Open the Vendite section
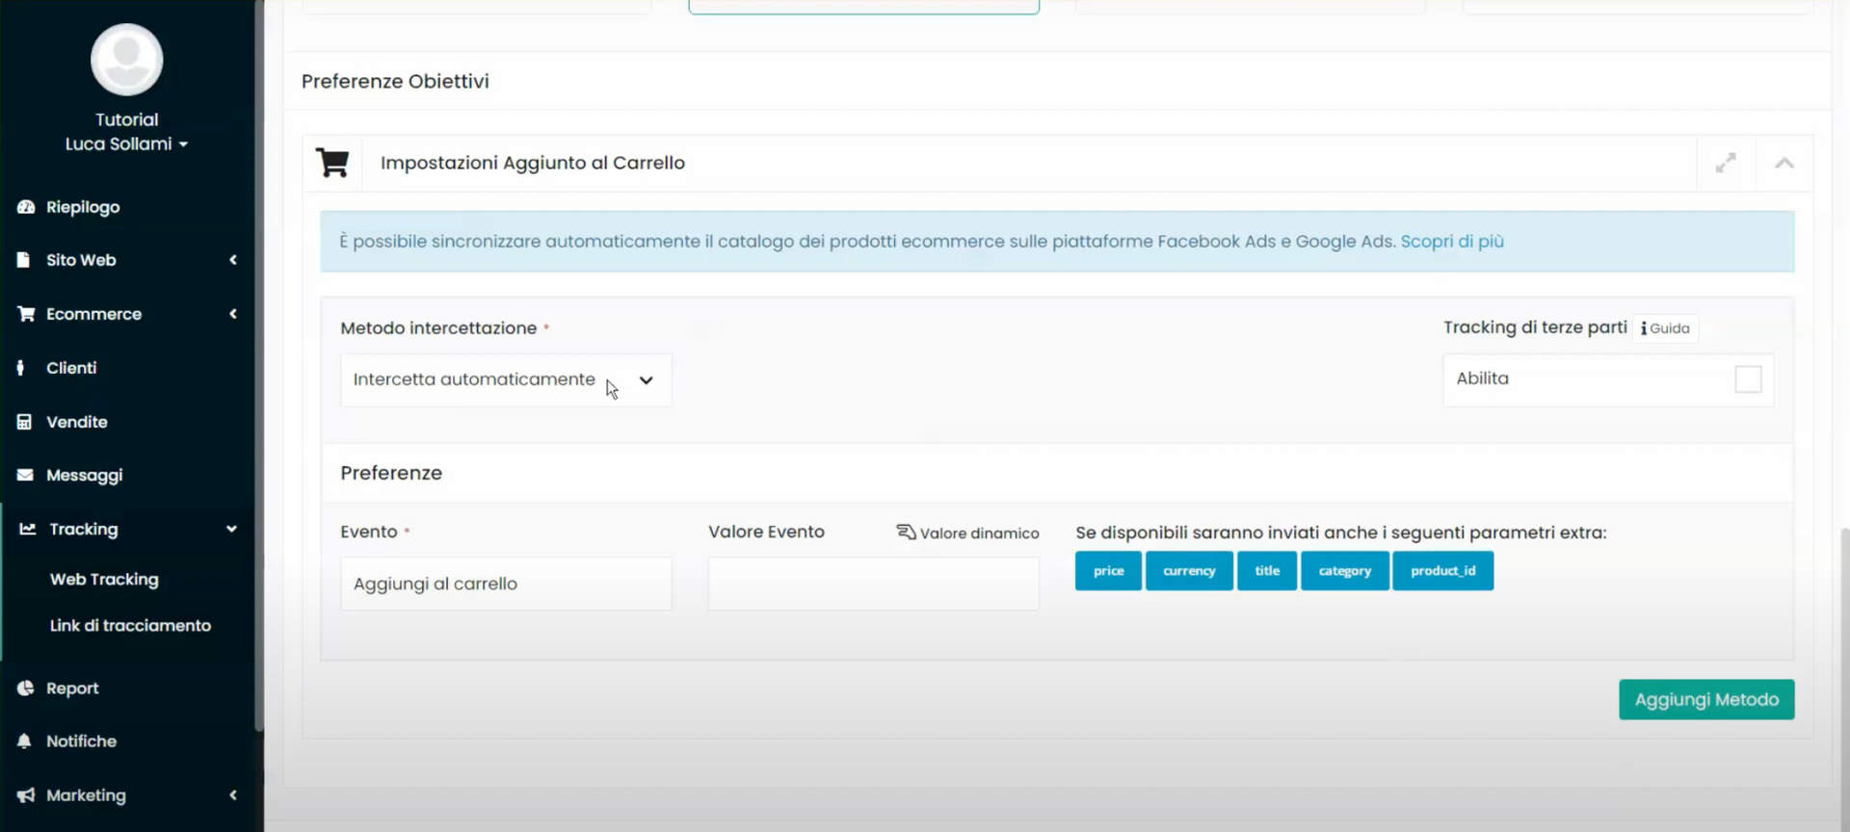1850x832 pixels. click(77, 422)
